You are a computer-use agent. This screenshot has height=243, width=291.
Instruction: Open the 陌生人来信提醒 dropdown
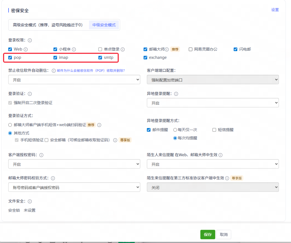(x=213, y=164)
